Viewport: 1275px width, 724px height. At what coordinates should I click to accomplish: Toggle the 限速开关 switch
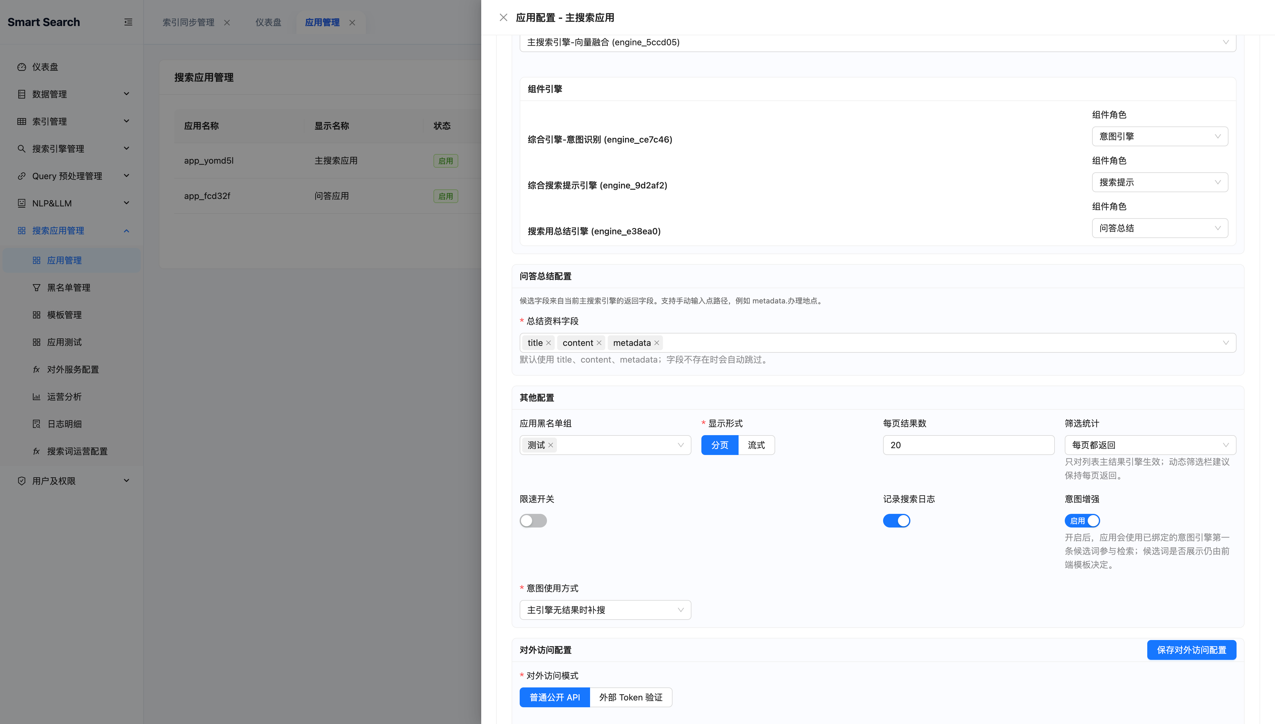[x=533, y=521]
